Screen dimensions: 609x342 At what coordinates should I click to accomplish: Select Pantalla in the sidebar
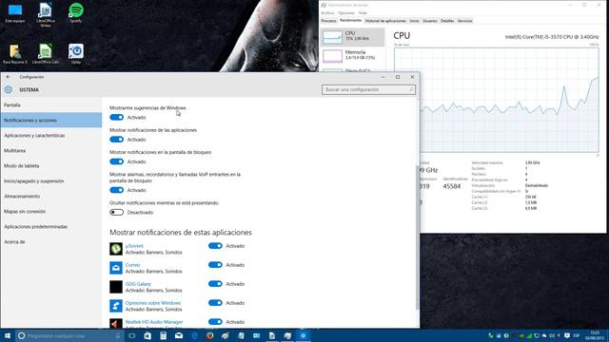click(51, 105)
